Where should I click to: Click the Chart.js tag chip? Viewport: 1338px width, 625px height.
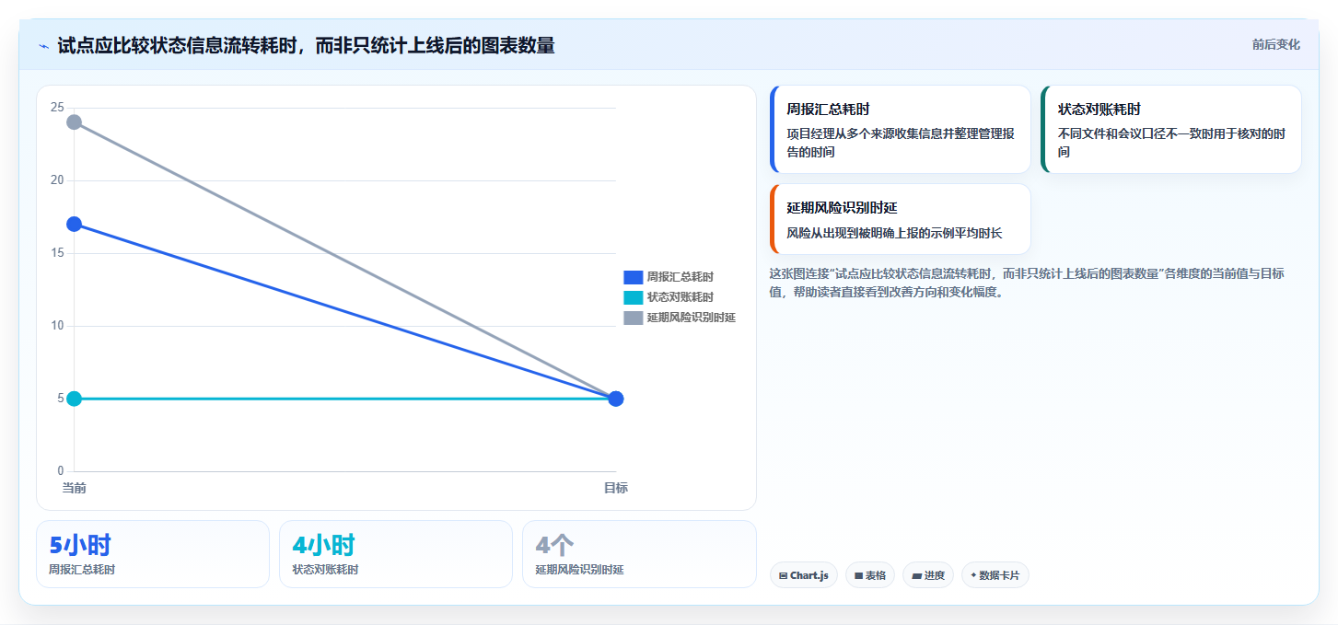(x=804, y=575)
